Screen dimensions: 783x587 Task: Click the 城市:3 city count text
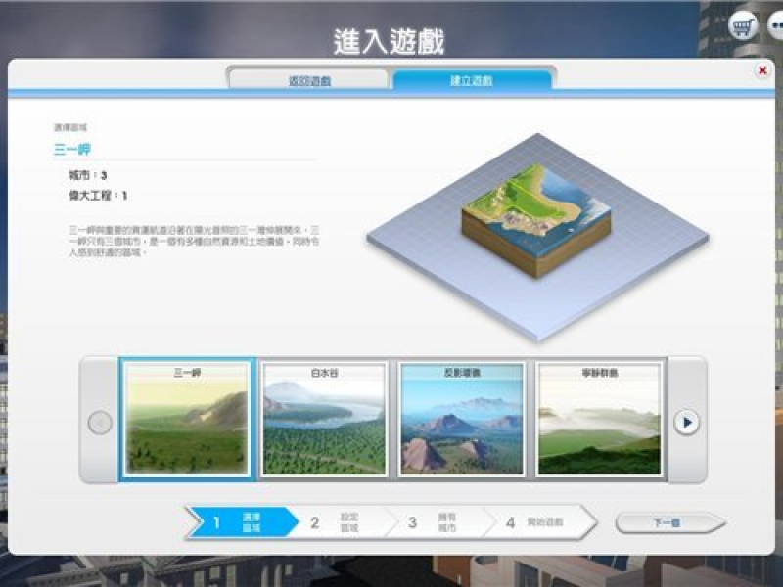point(88,175)
